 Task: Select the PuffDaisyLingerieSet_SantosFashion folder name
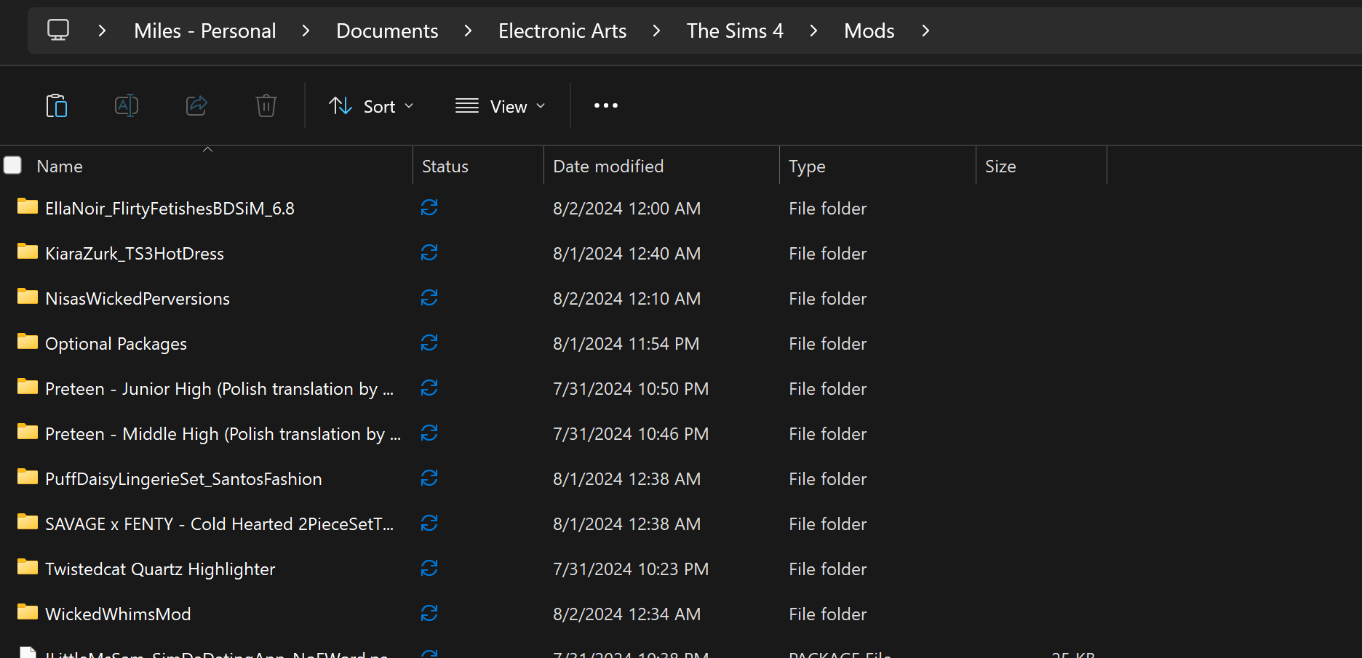coord(183,479)
